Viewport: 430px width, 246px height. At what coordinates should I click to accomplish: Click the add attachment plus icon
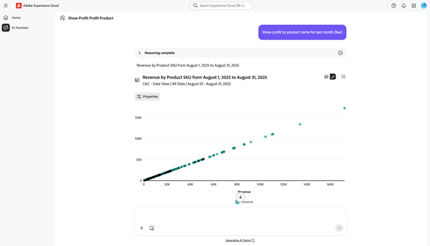[x=142, y=228]
